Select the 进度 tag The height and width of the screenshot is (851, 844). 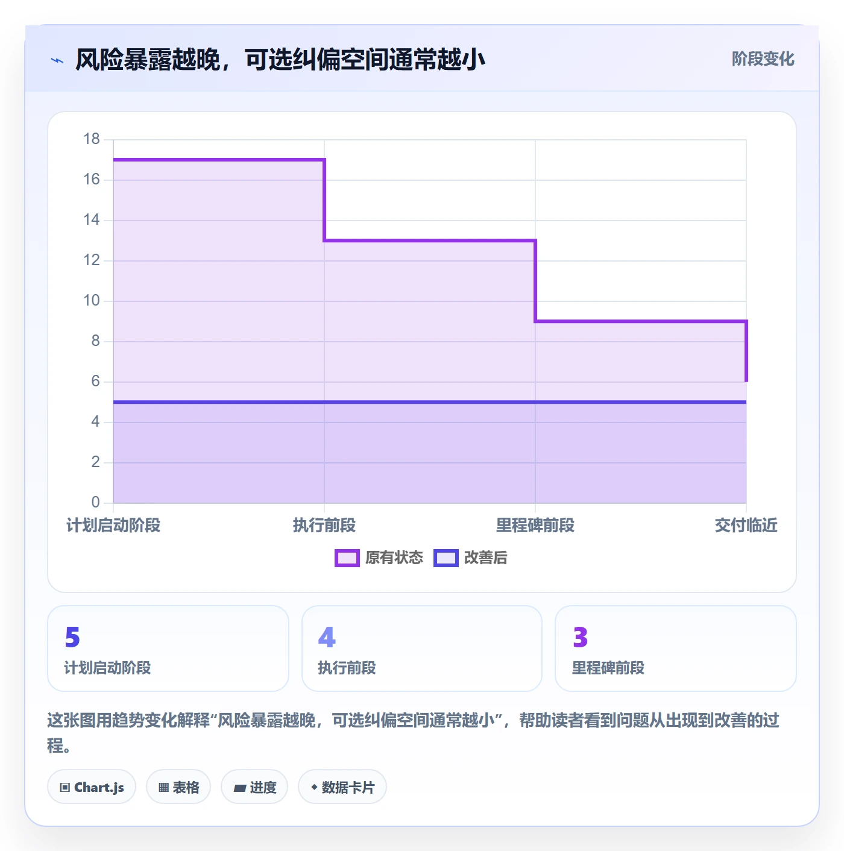click(x=254, y=787)
